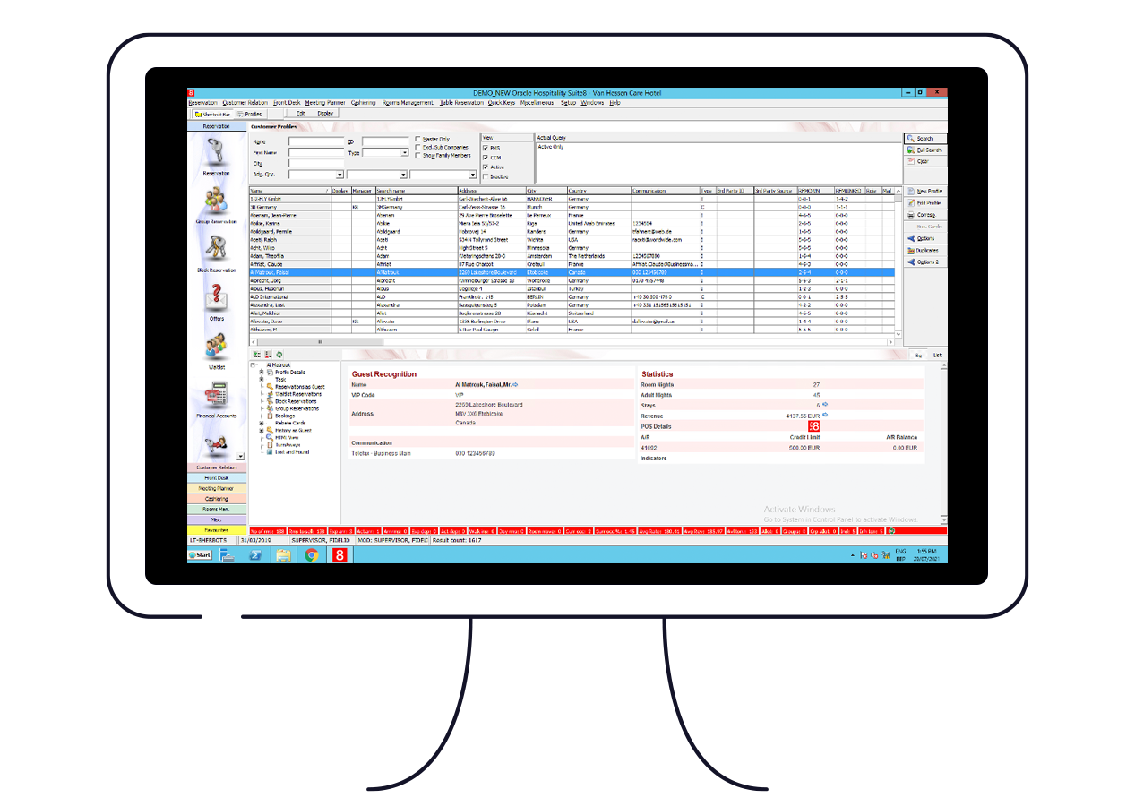
Task: Click the shortcut bar scroll-down arrow
Action: (240, 456)
